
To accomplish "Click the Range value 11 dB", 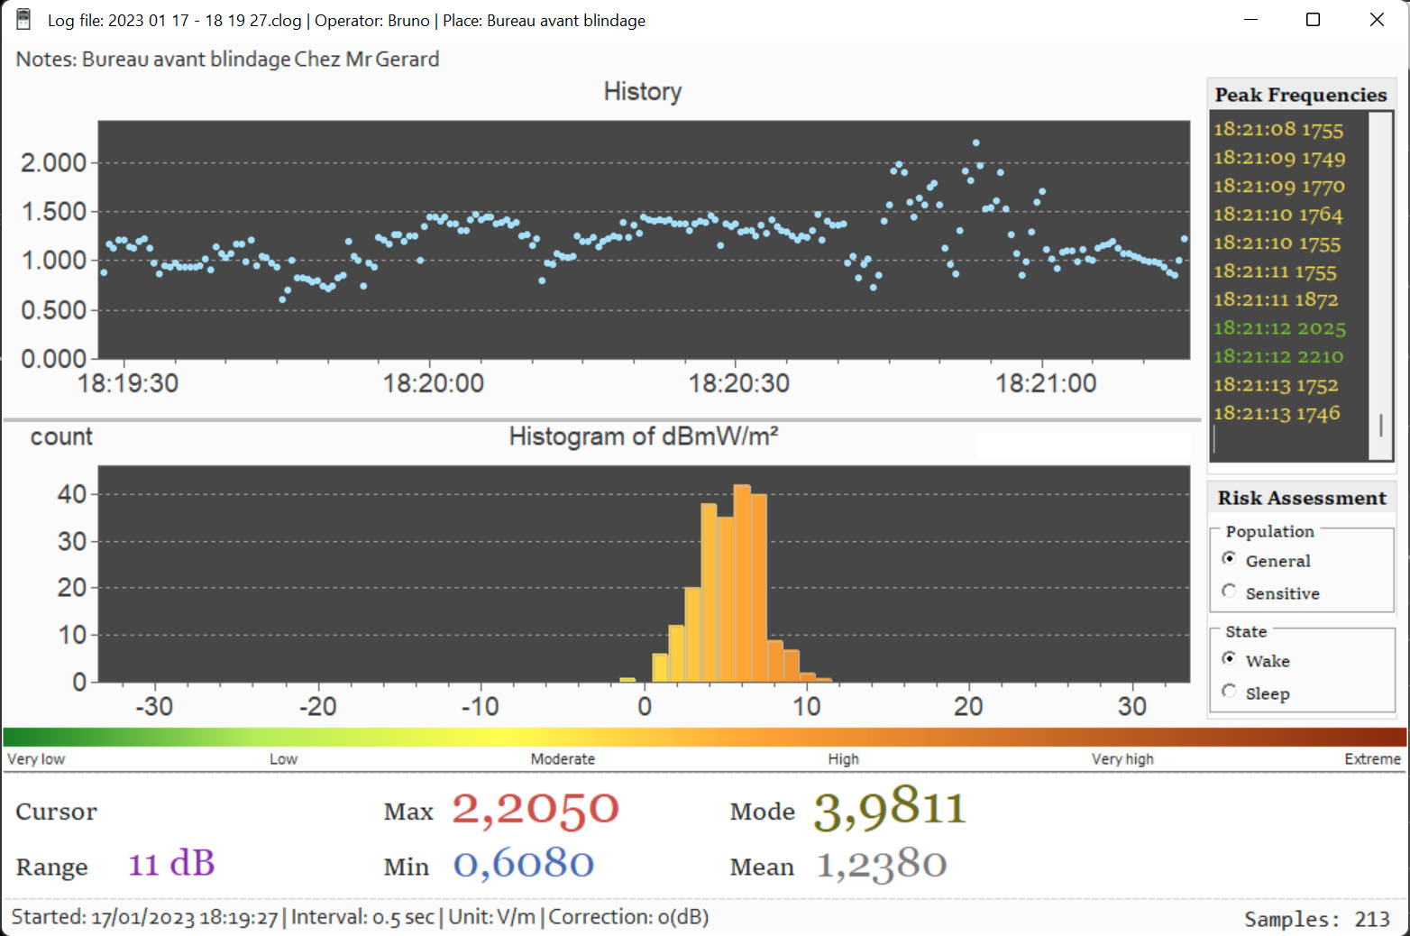I will click(171, 864).
